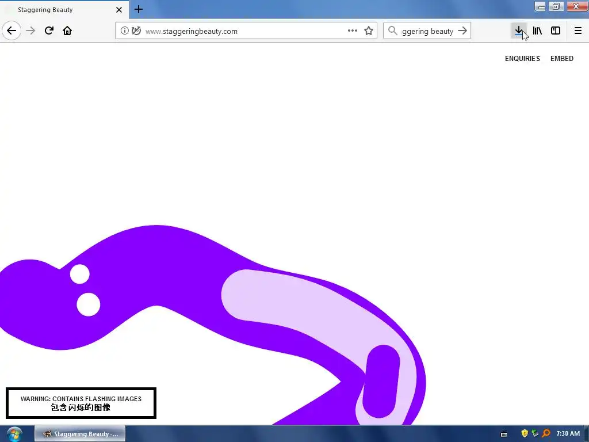
Task: Close the Staggering Beauty tab
Action: pos(119,10)
